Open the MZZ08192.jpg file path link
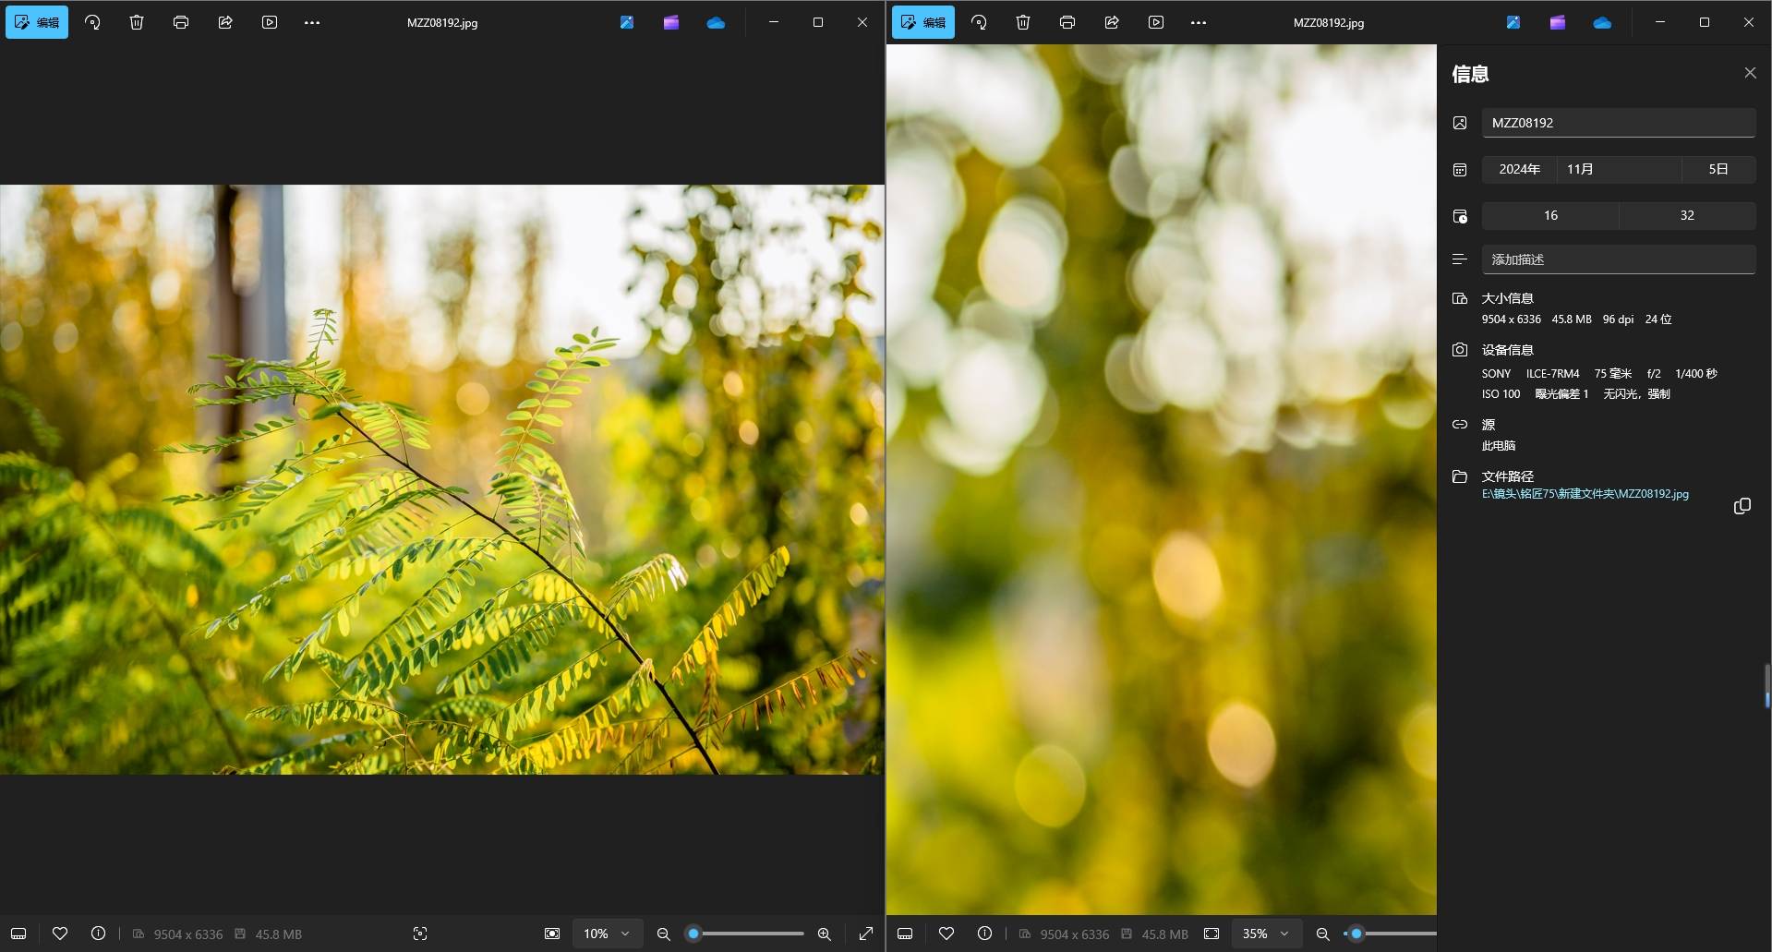Screen dimensions: 1772x952 [1585, 494]
